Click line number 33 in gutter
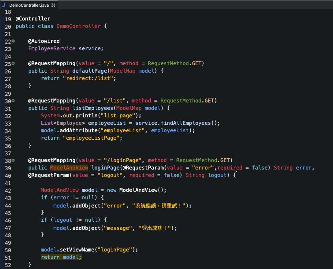The height and width of the screenshot is (269, 333). click(x=8, y=124)
